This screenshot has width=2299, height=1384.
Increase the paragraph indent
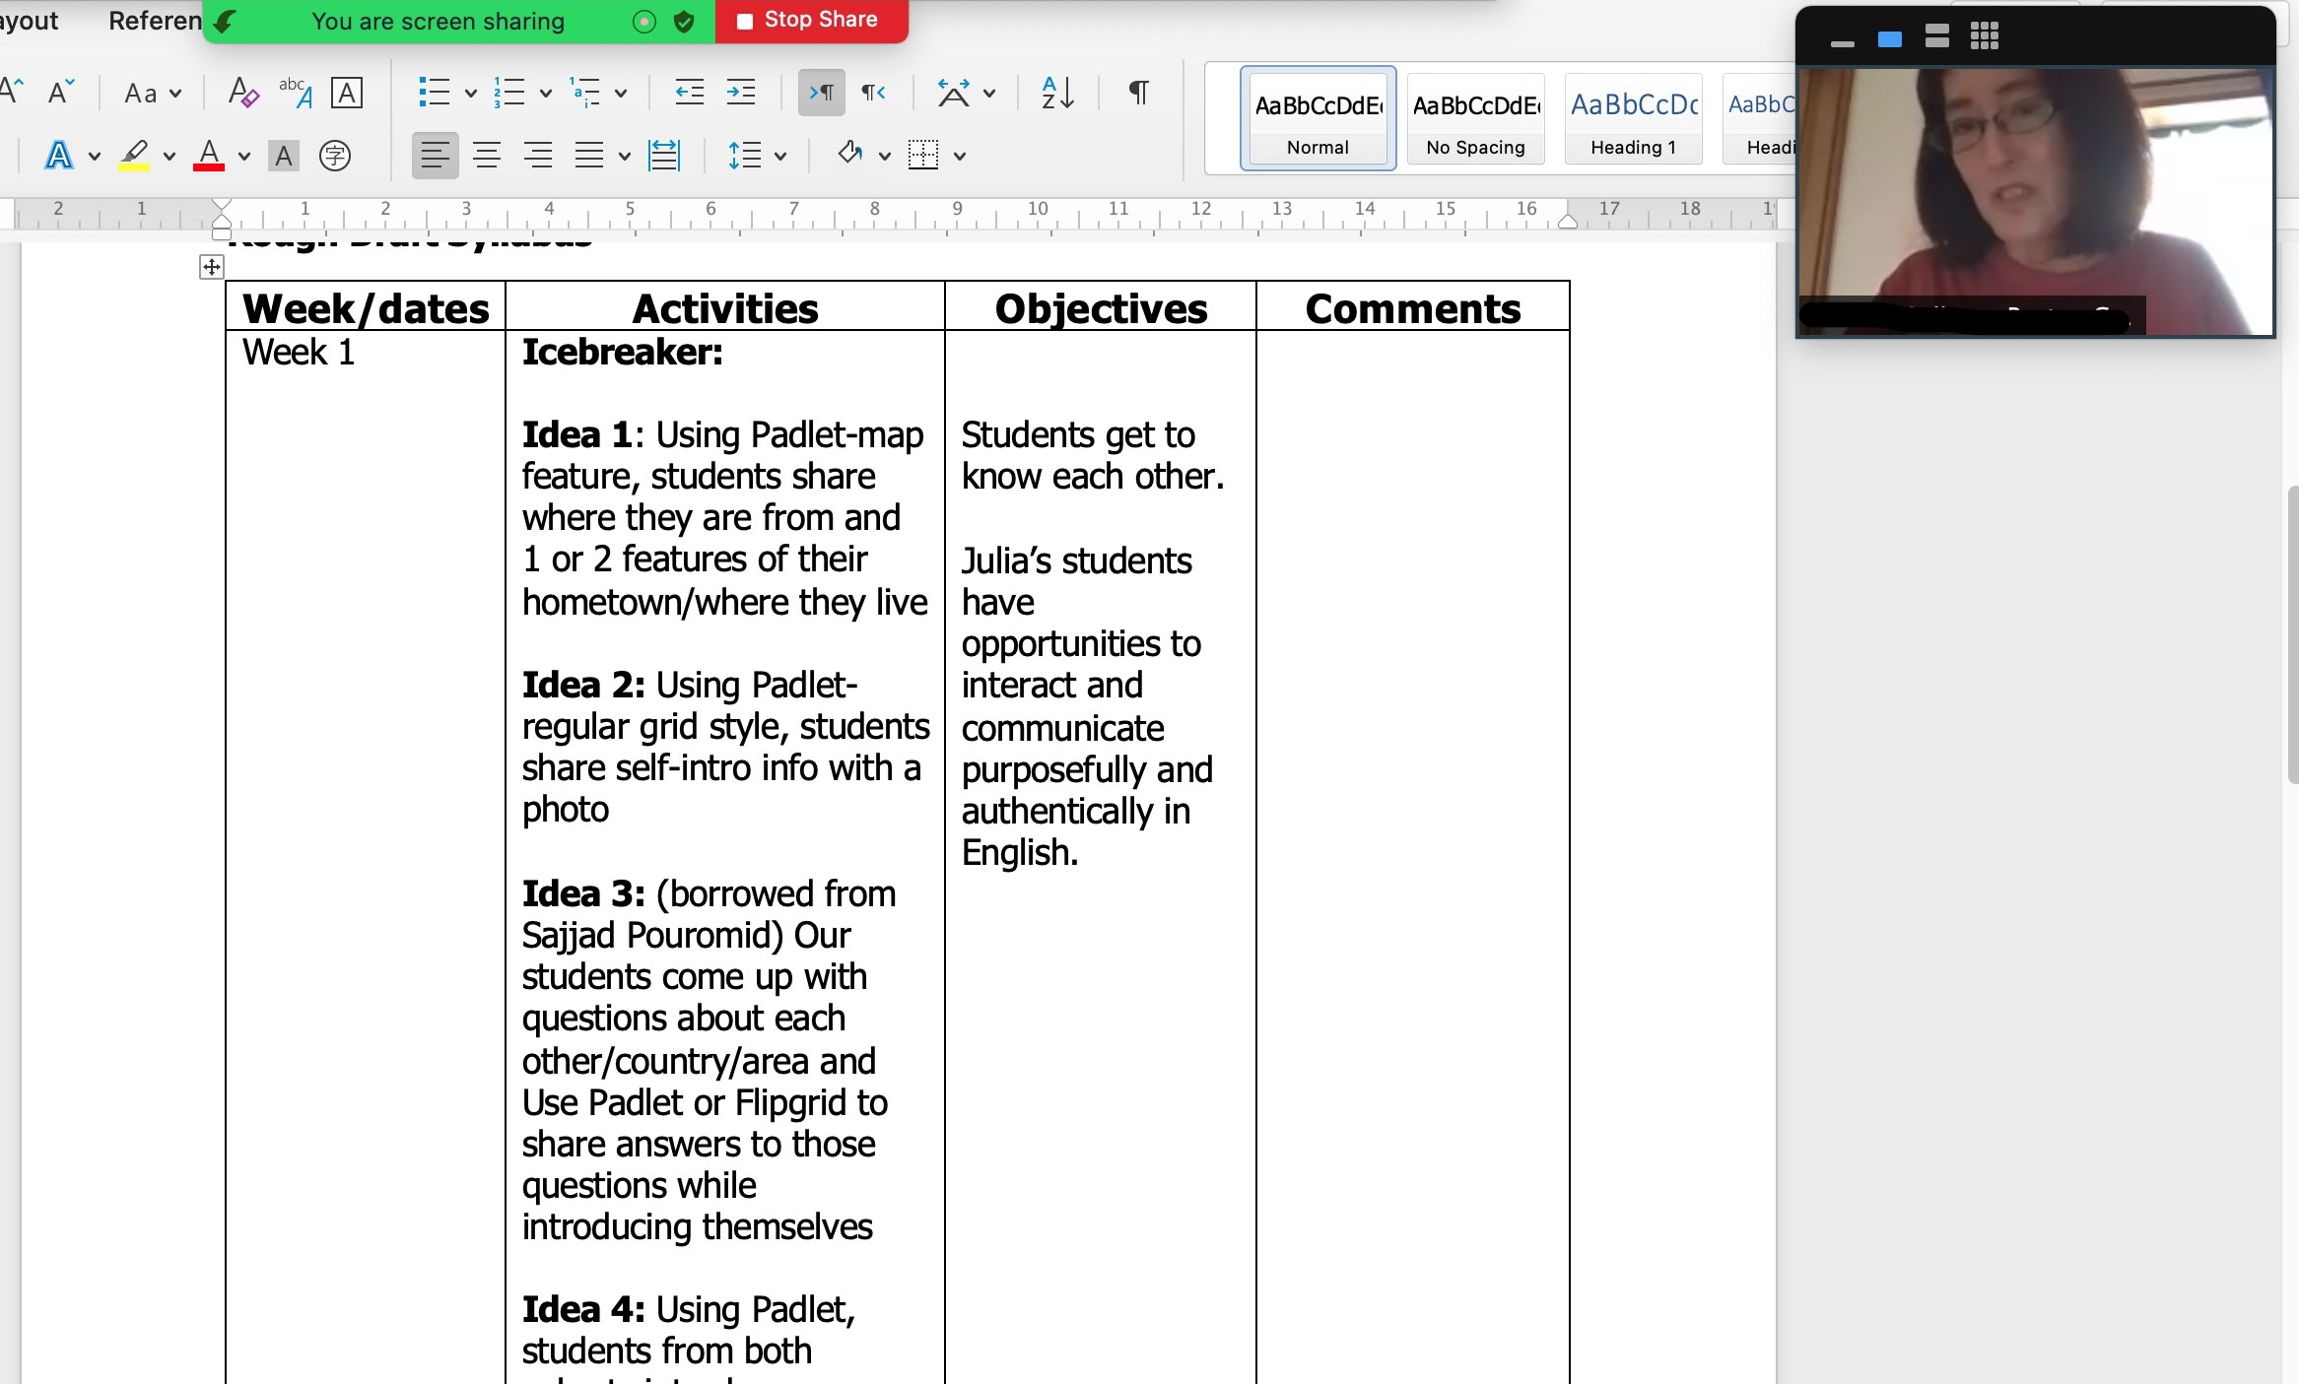tap(740, 93)
